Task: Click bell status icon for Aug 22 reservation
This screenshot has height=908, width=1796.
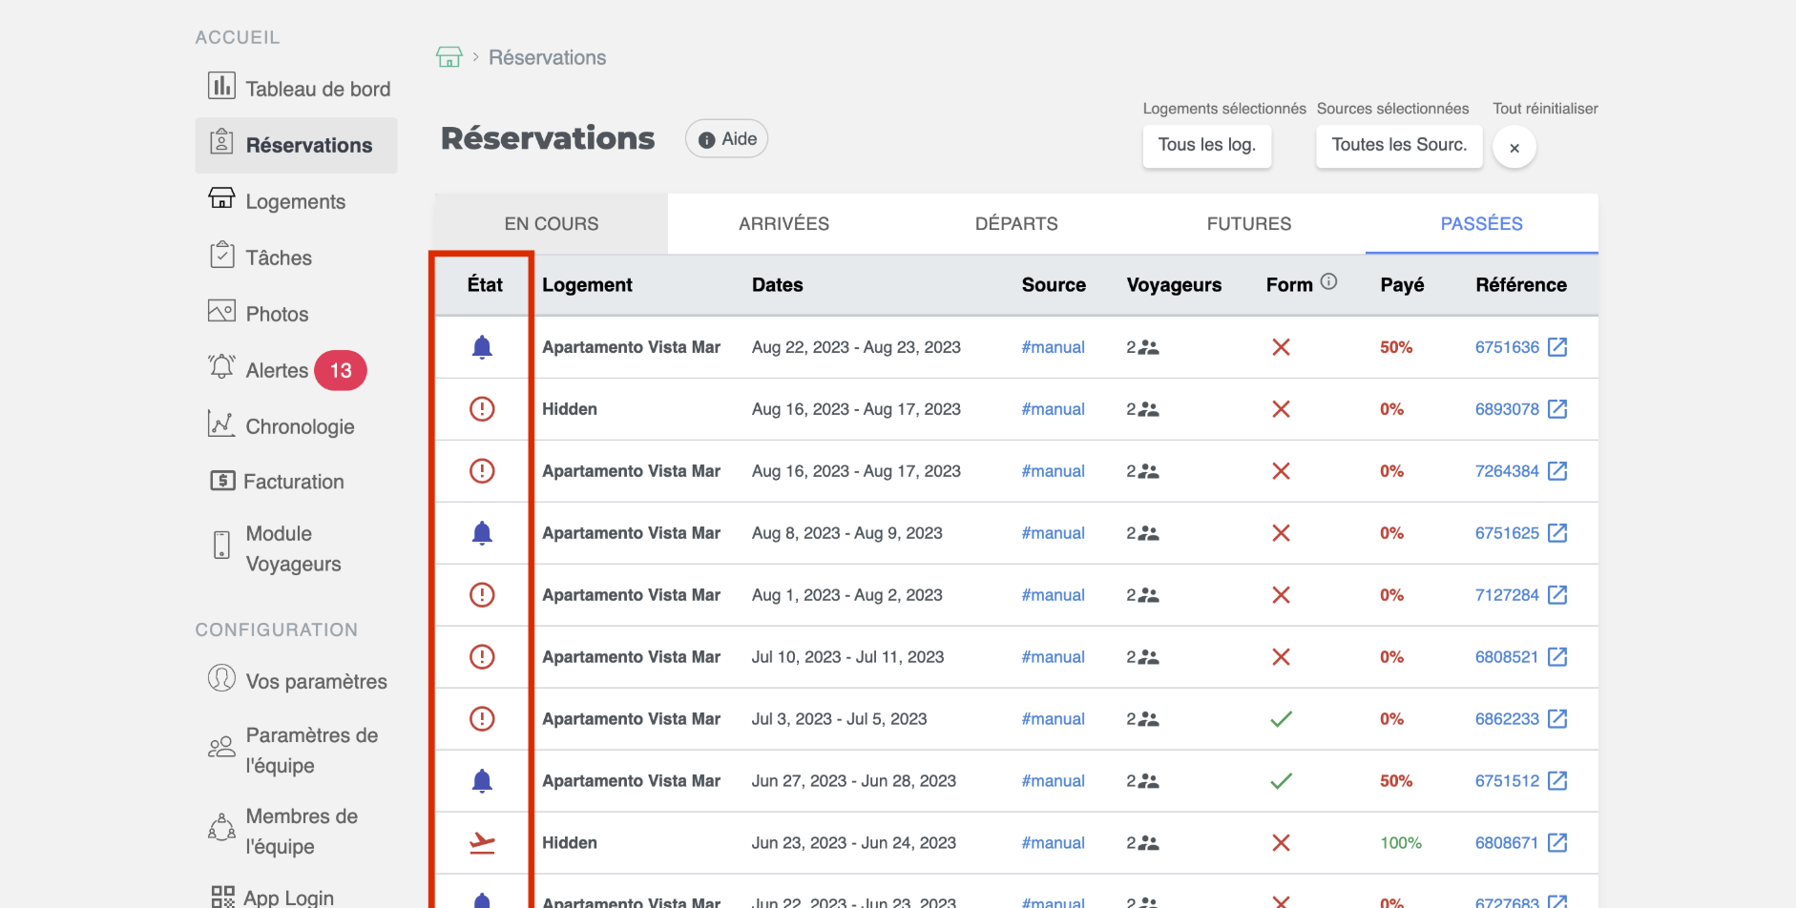Action: 482,347
